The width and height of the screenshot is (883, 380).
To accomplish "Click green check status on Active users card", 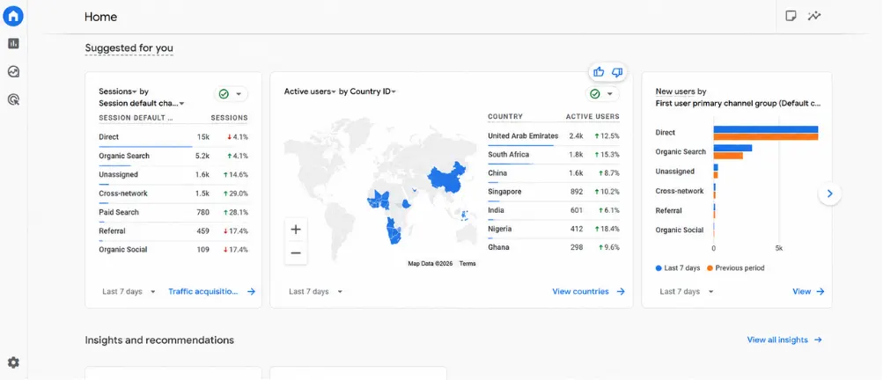I will pos(594,93).
